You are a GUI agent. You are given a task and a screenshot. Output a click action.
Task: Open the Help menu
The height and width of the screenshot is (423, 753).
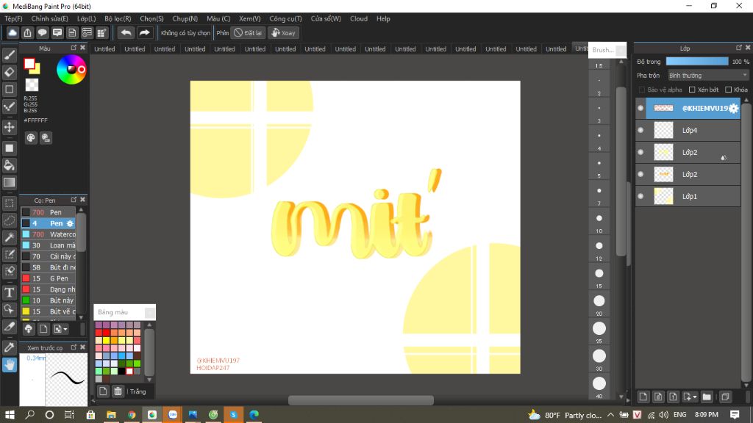tap(383, 18)
